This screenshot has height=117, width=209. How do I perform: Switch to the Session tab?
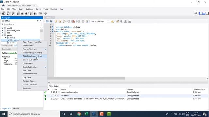click(16, 109)
